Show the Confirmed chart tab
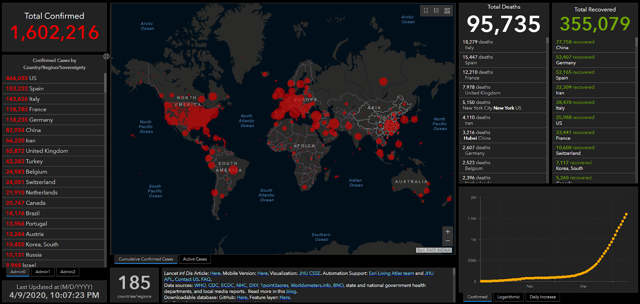The height and width of the screenshot is (304, 640). [477, 297]
